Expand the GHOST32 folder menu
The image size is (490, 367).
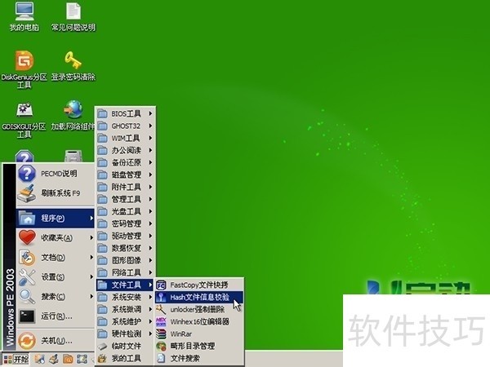(125, 126)
